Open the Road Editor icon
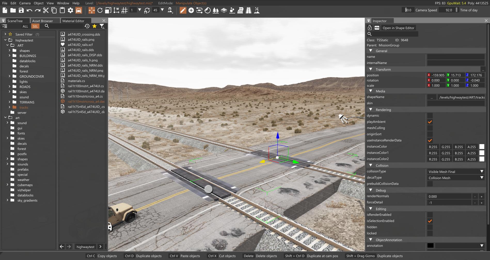 [249, 10]
